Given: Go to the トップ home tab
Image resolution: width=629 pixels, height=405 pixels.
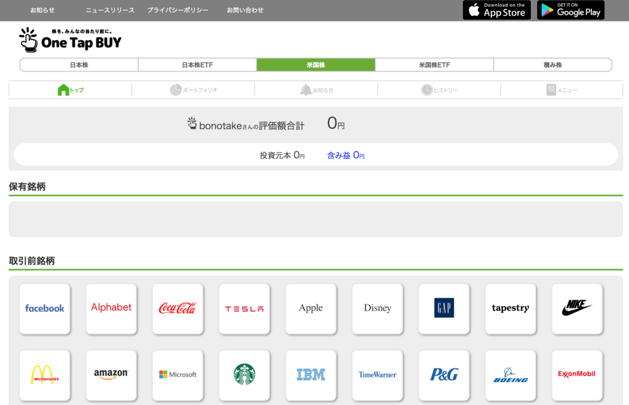Looking at the screenshot, I should (x=71, y=90).
